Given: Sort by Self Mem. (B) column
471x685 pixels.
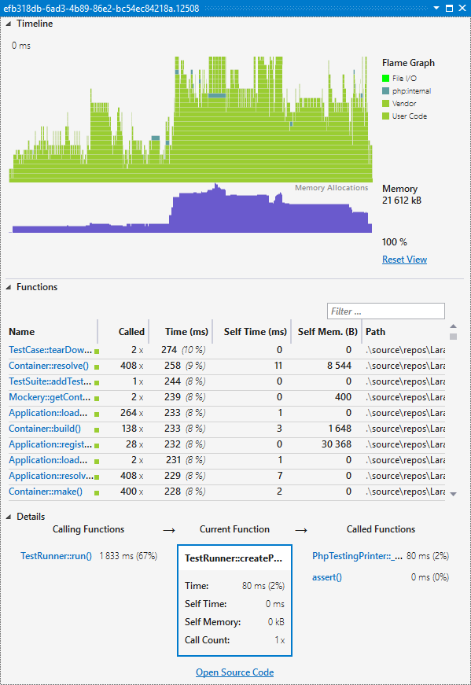Looking at the screenshot, I should [x=326, y=332].
